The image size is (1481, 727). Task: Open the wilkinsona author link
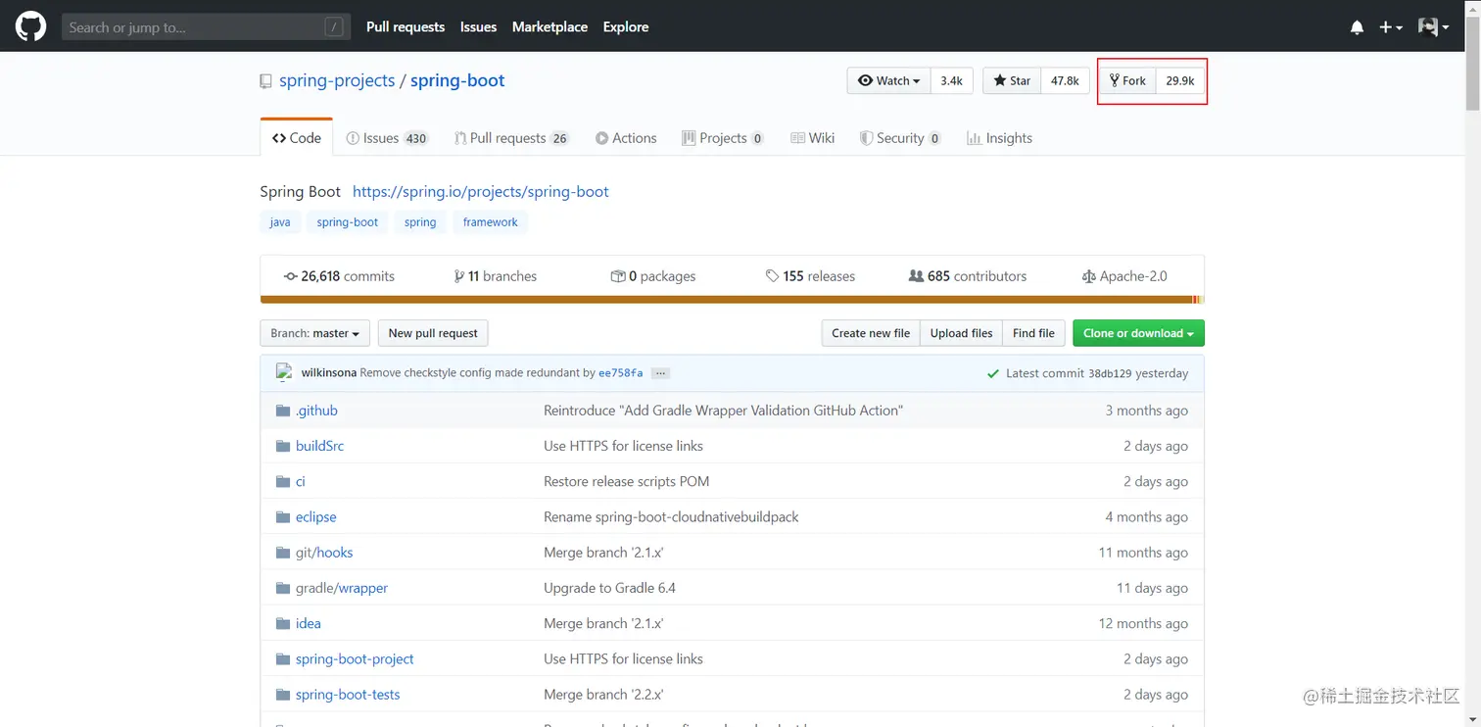329,373
